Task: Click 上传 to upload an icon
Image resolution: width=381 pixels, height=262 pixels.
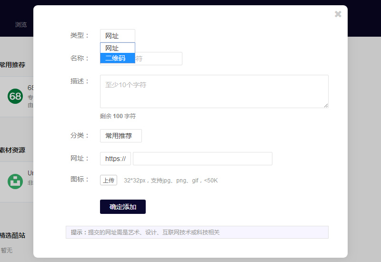Action: click(x=109, y=180)
